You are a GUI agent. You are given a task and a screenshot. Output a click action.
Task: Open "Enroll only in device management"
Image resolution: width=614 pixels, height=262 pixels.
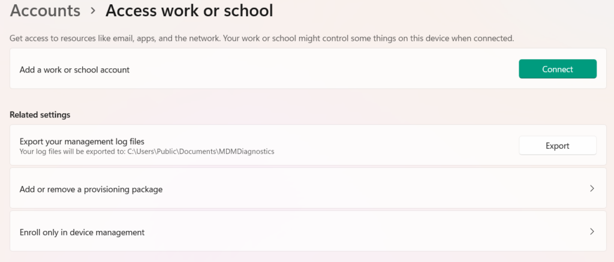82,232
